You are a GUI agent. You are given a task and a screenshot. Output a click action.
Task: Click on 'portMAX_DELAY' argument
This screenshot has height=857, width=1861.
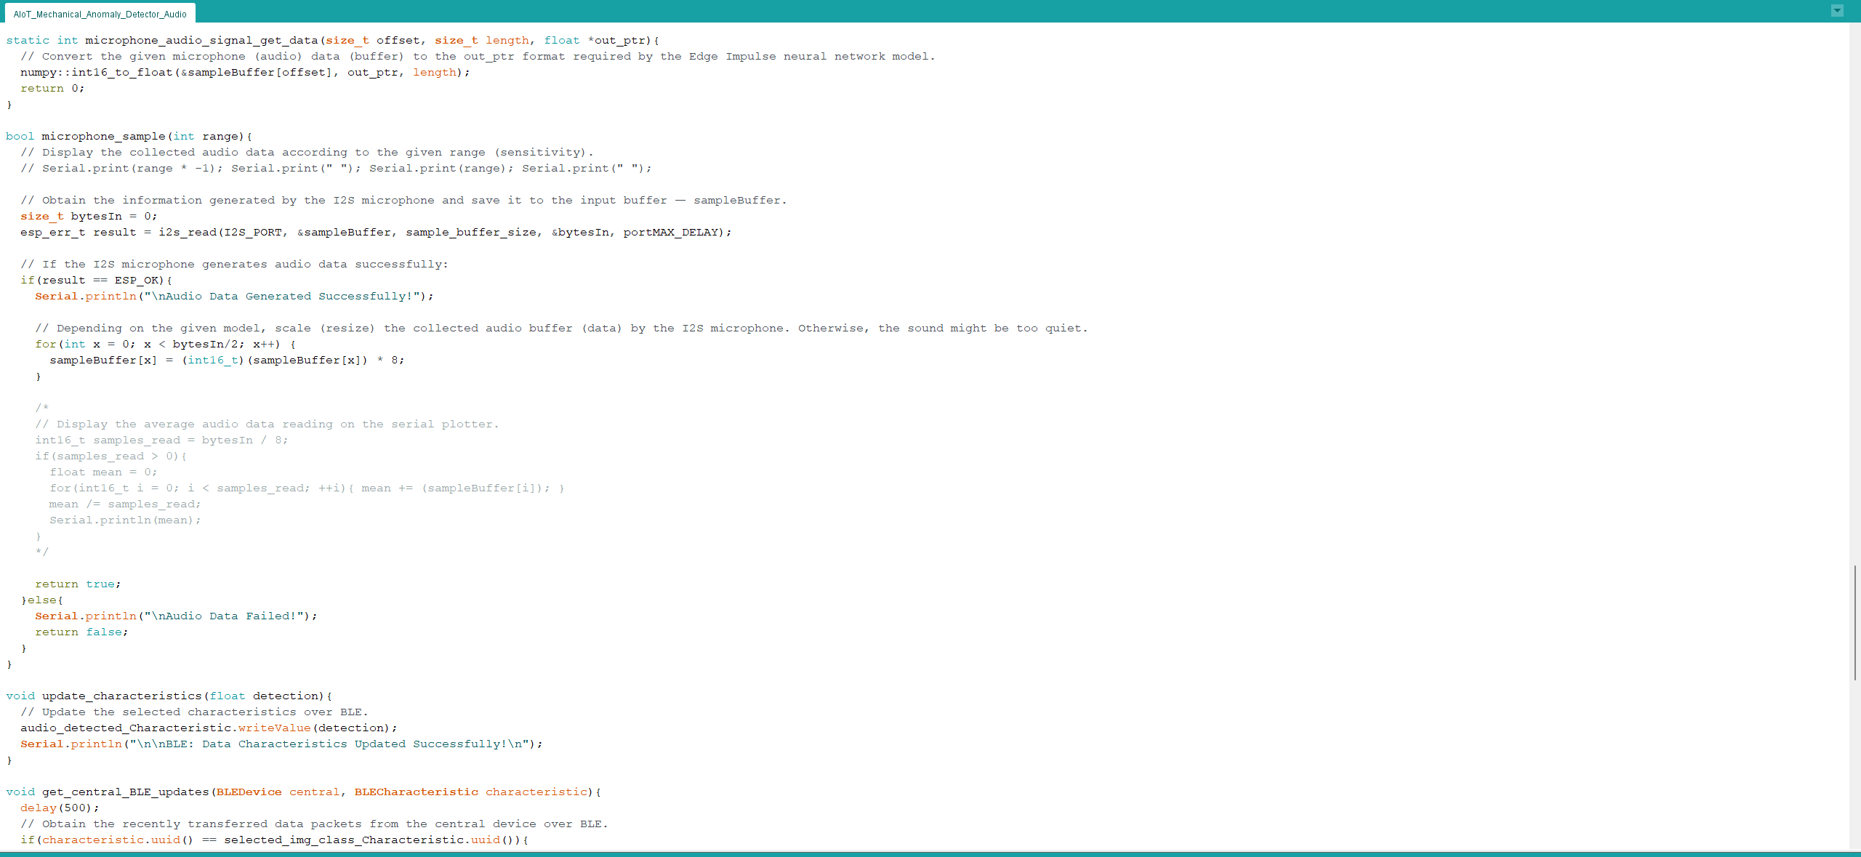pos(671,233)
